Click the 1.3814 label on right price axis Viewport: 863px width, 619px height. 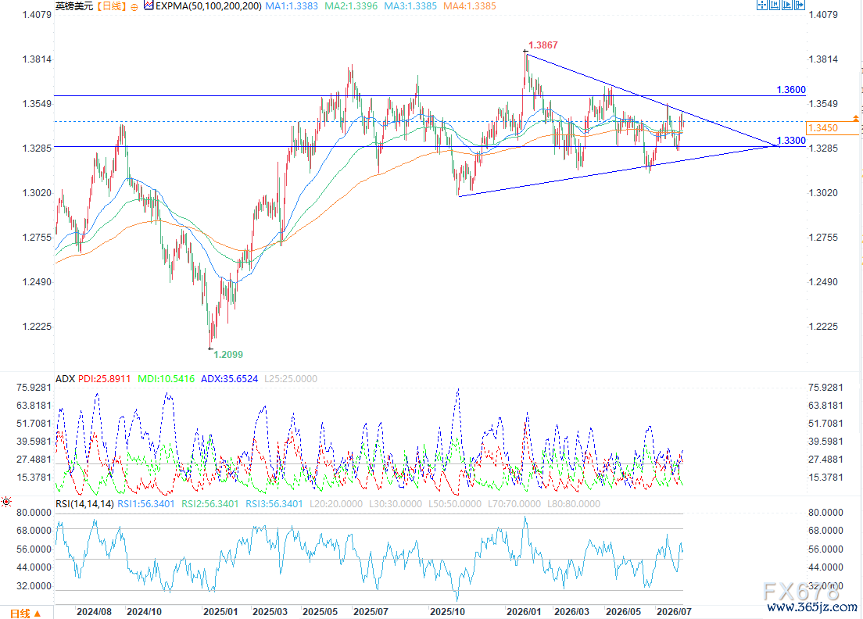[x=823, y=59]
